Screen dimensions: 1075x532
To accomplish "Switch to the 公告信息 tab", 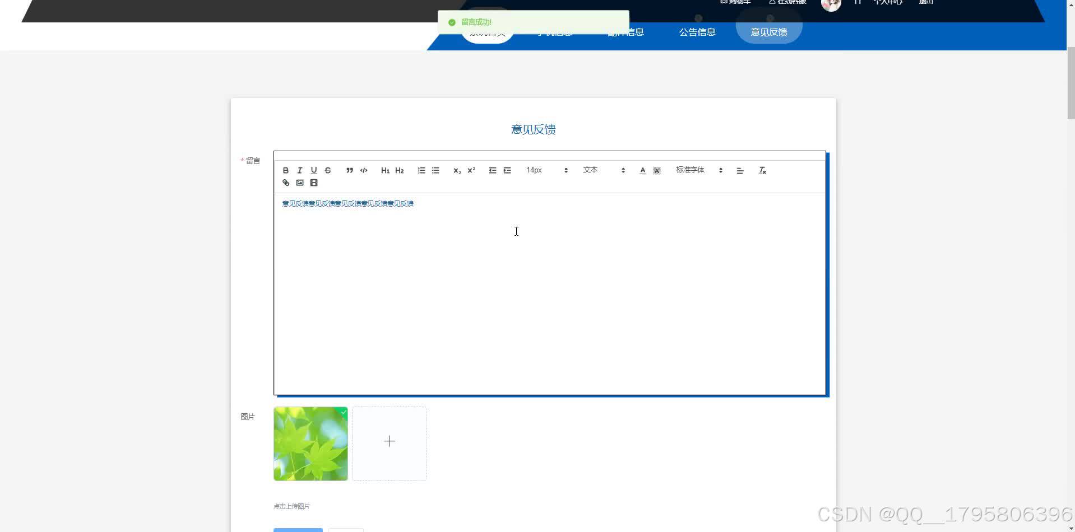I will (x=697, y=32).
